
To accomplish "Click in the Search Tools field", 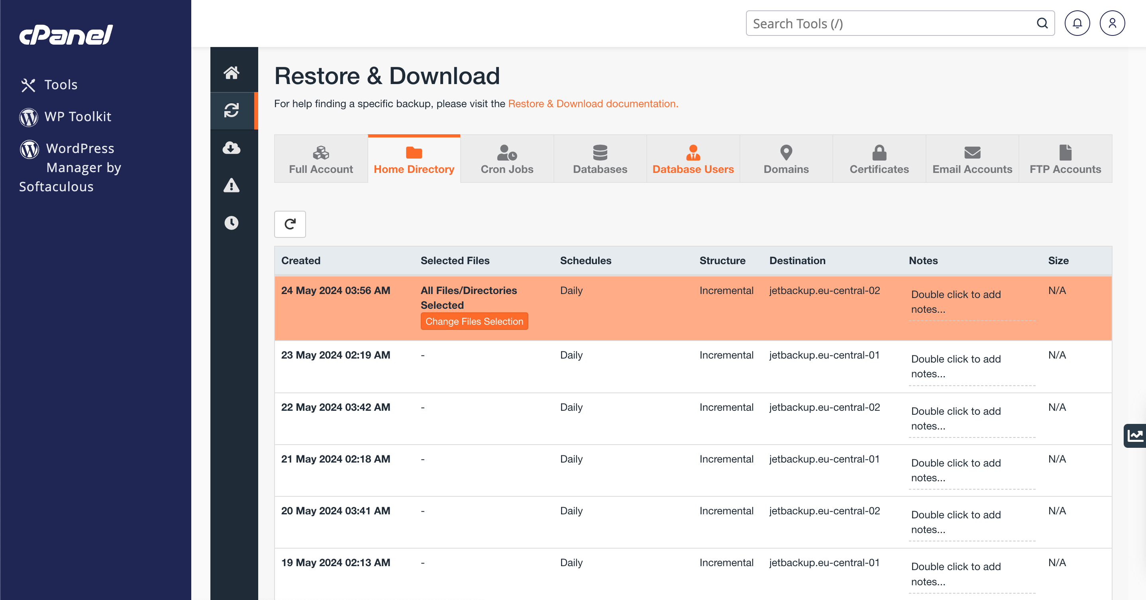I will [890, 23].
